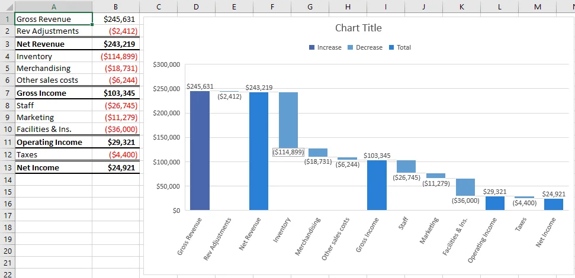The image size is (575, 278).
Task: Click the Total legend color swatch
Action: point(391,48)
